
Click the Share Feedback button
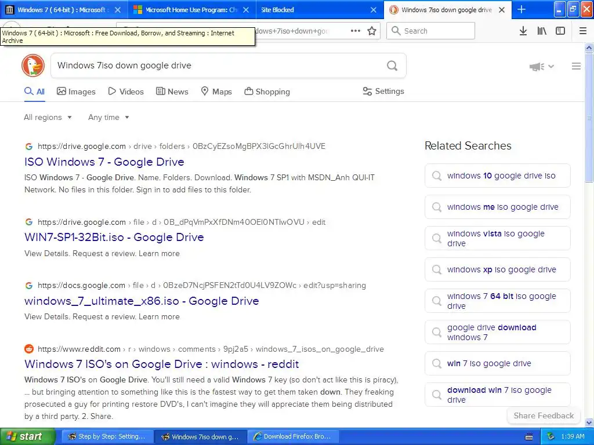coord(544,415)
